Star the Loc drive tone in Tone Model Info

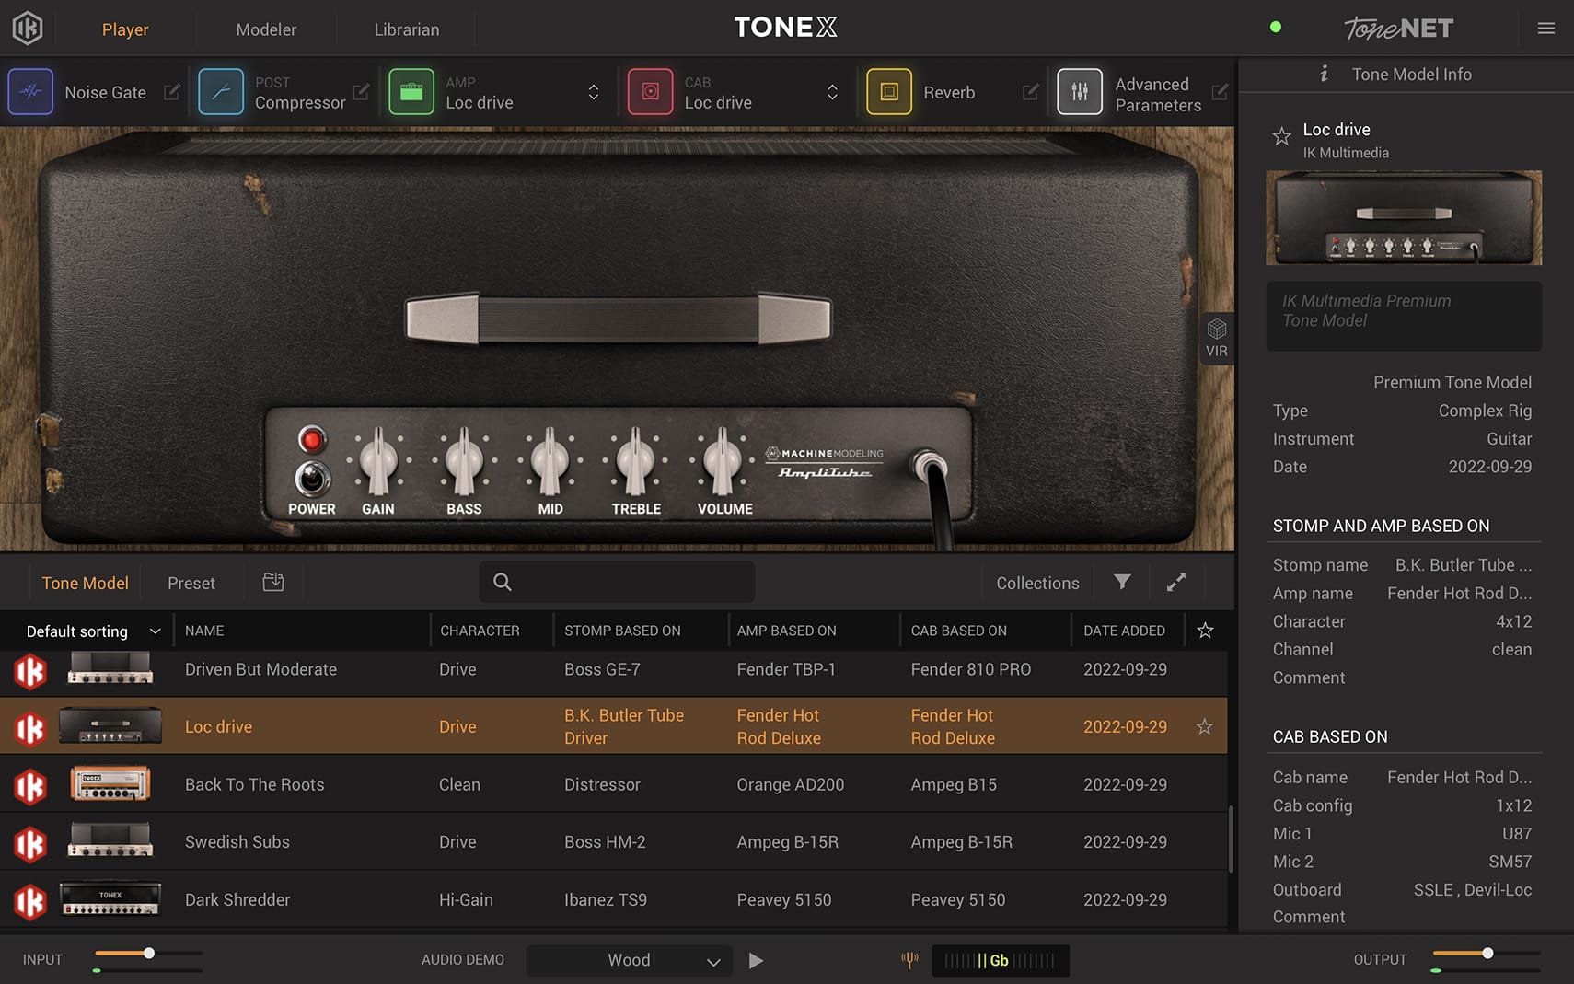(x=1281, y=136)
